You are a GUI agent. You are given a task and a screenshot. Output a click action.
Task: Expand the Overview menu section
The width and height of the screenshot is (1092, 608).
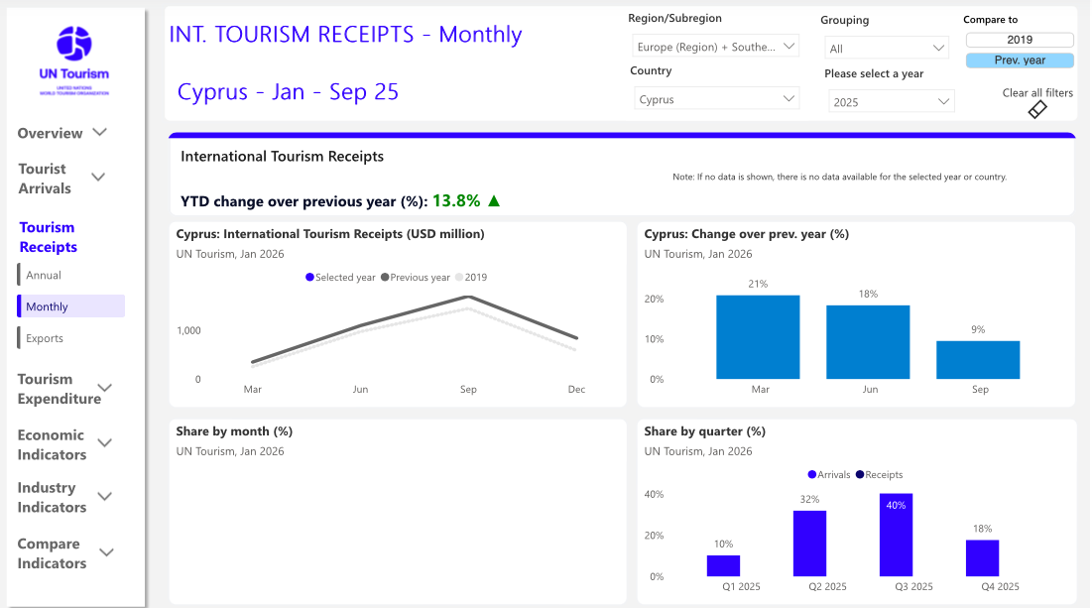click(61, 133)
